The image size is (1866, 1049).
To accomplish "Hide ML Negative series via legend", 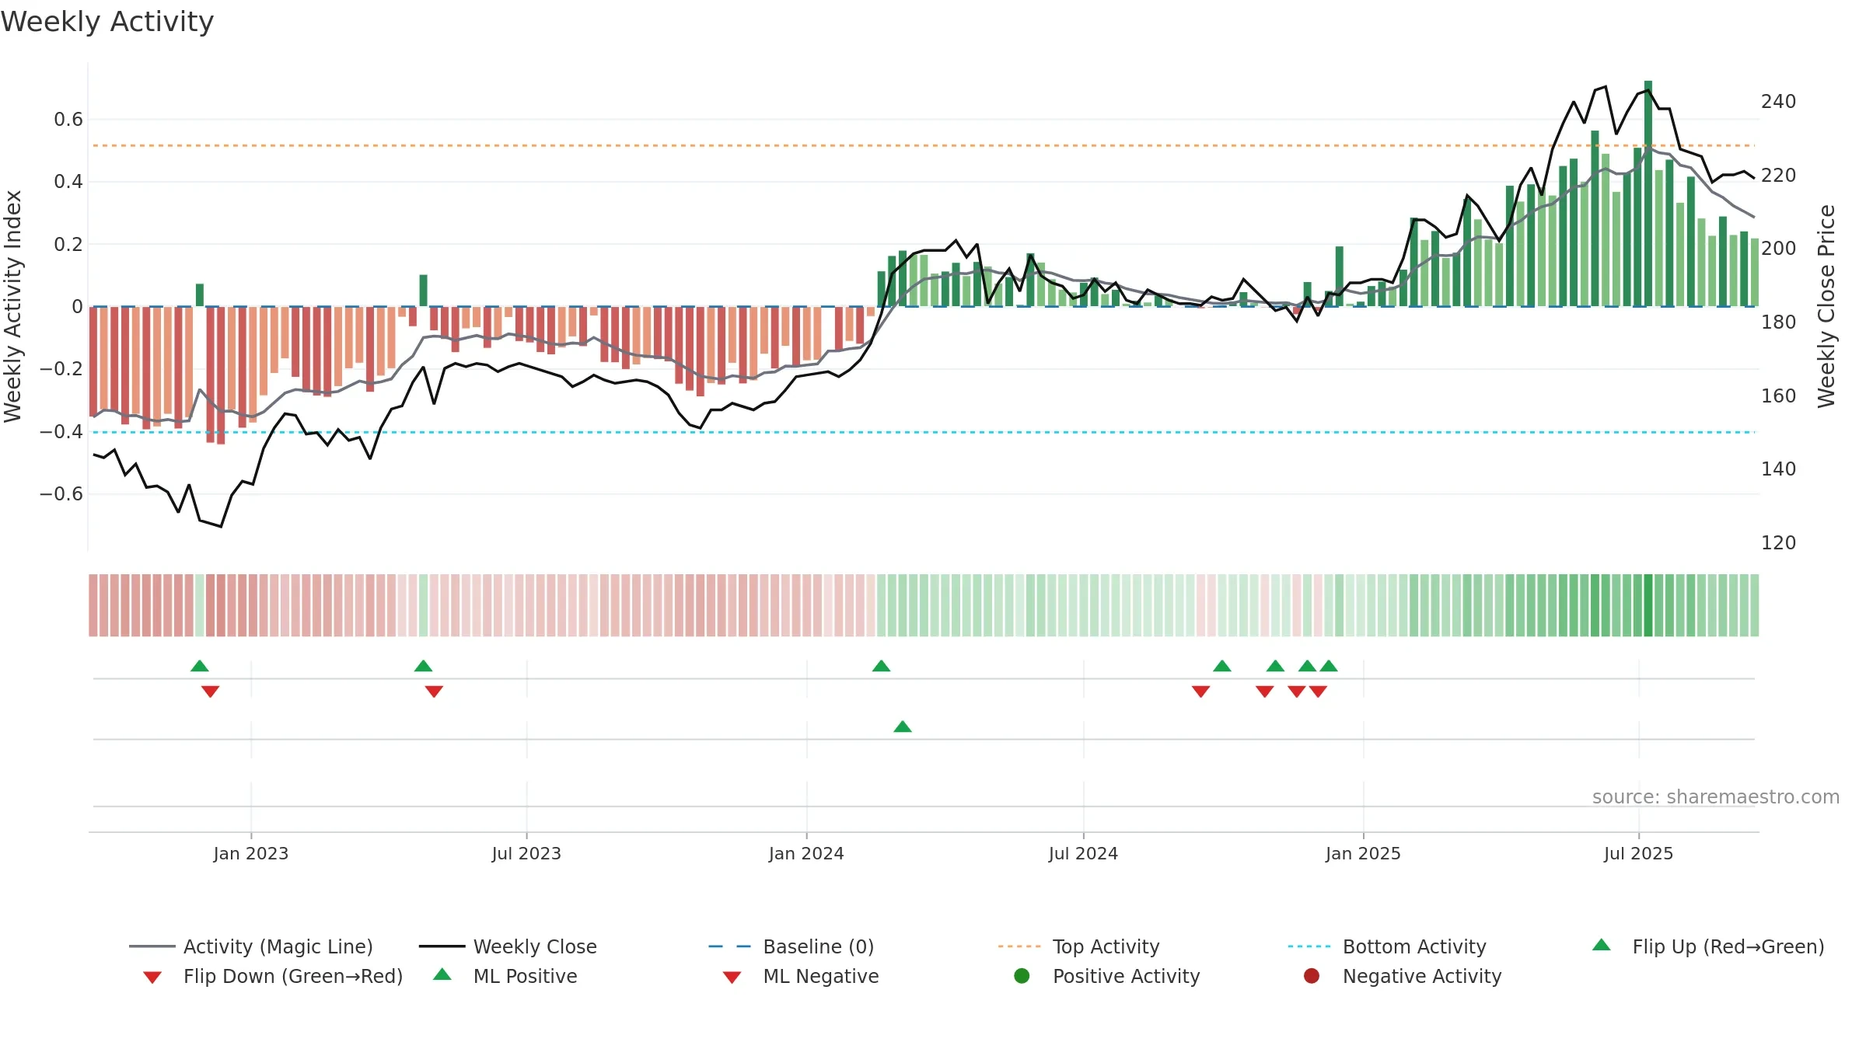I will tap(801, 976).
